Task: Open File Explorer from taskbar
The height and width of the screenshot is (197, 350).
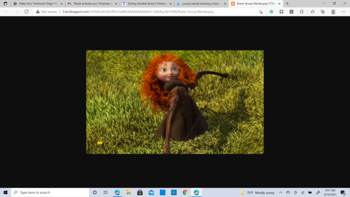Action: click(129, 192)
